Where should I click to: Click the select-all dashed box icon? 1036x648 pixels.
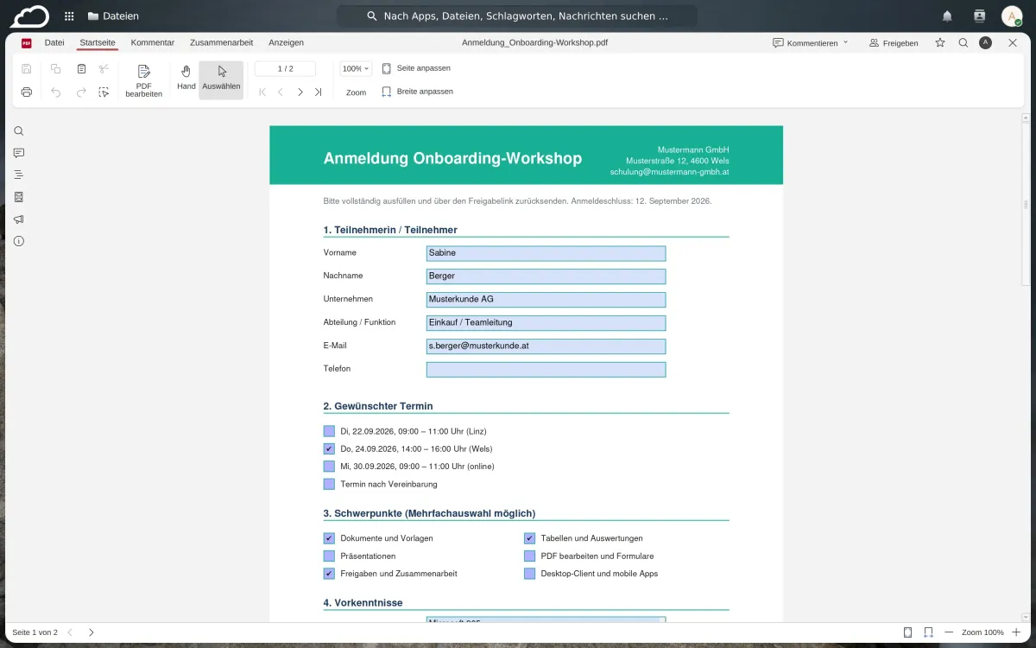point(104,92)
